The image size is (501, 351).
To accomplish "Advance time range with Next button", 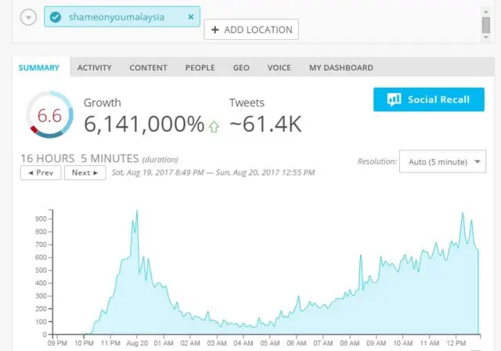I will 85,172.
